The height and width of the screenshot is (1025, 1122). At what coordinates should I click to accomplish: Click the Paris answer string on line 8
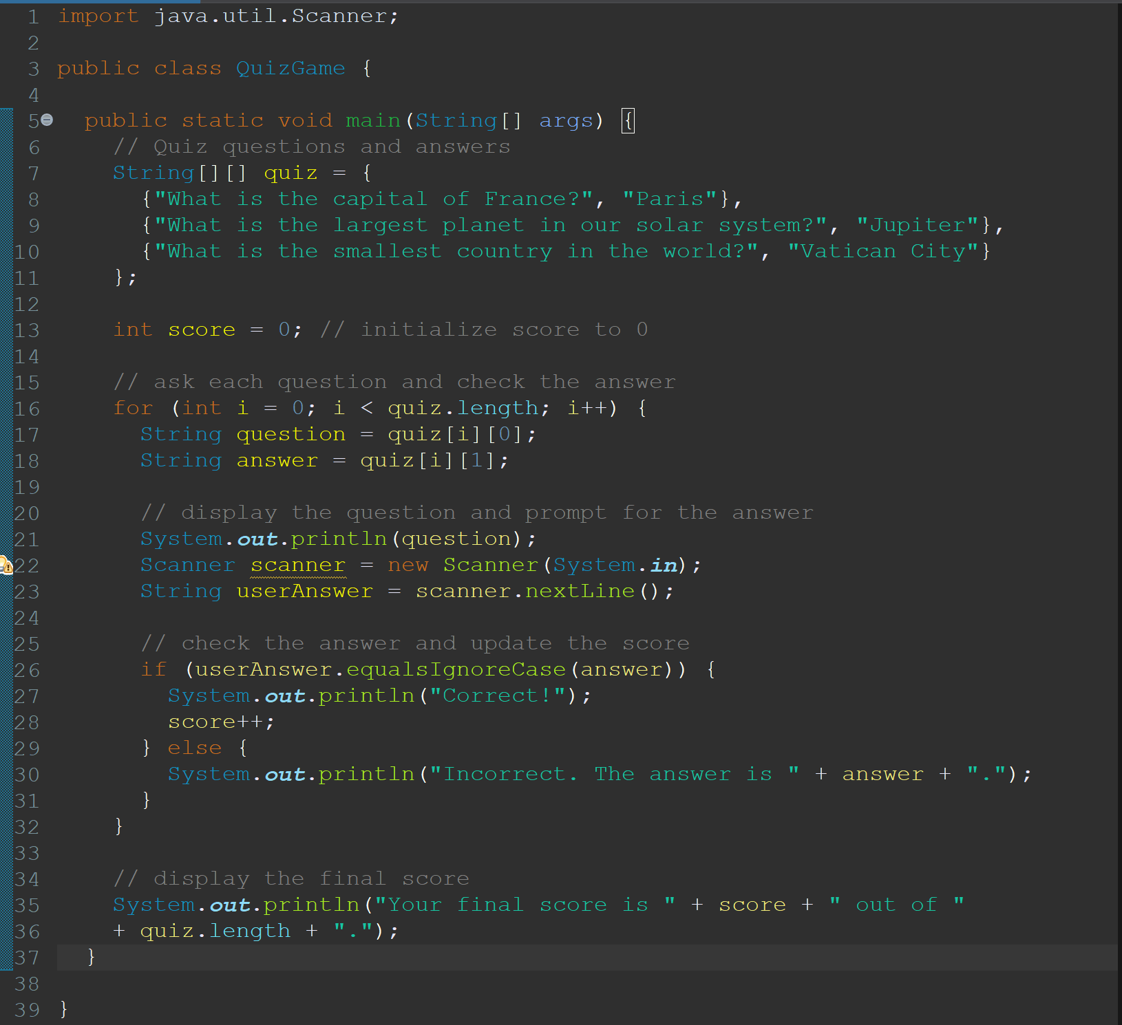coord(668,199)
